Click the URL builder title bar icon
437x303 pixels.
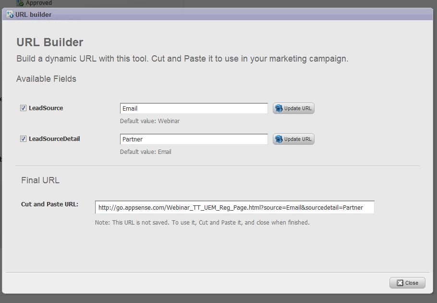coord(10,14)
